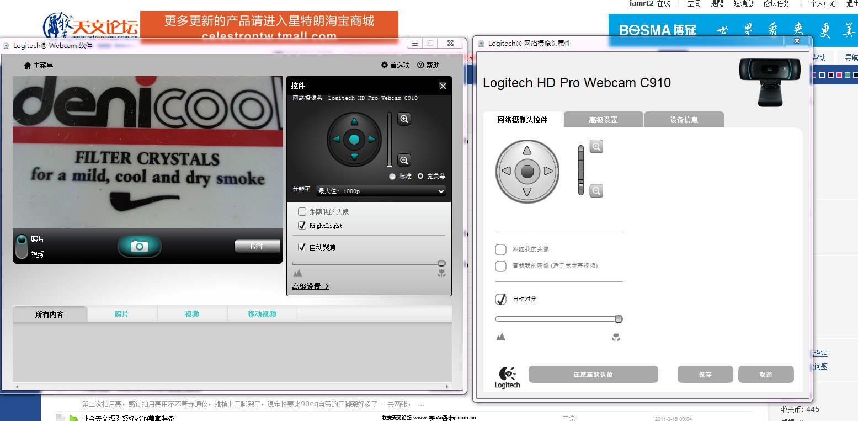
Task: Pan camera left in dark controls panel
Action: (337, 140)
